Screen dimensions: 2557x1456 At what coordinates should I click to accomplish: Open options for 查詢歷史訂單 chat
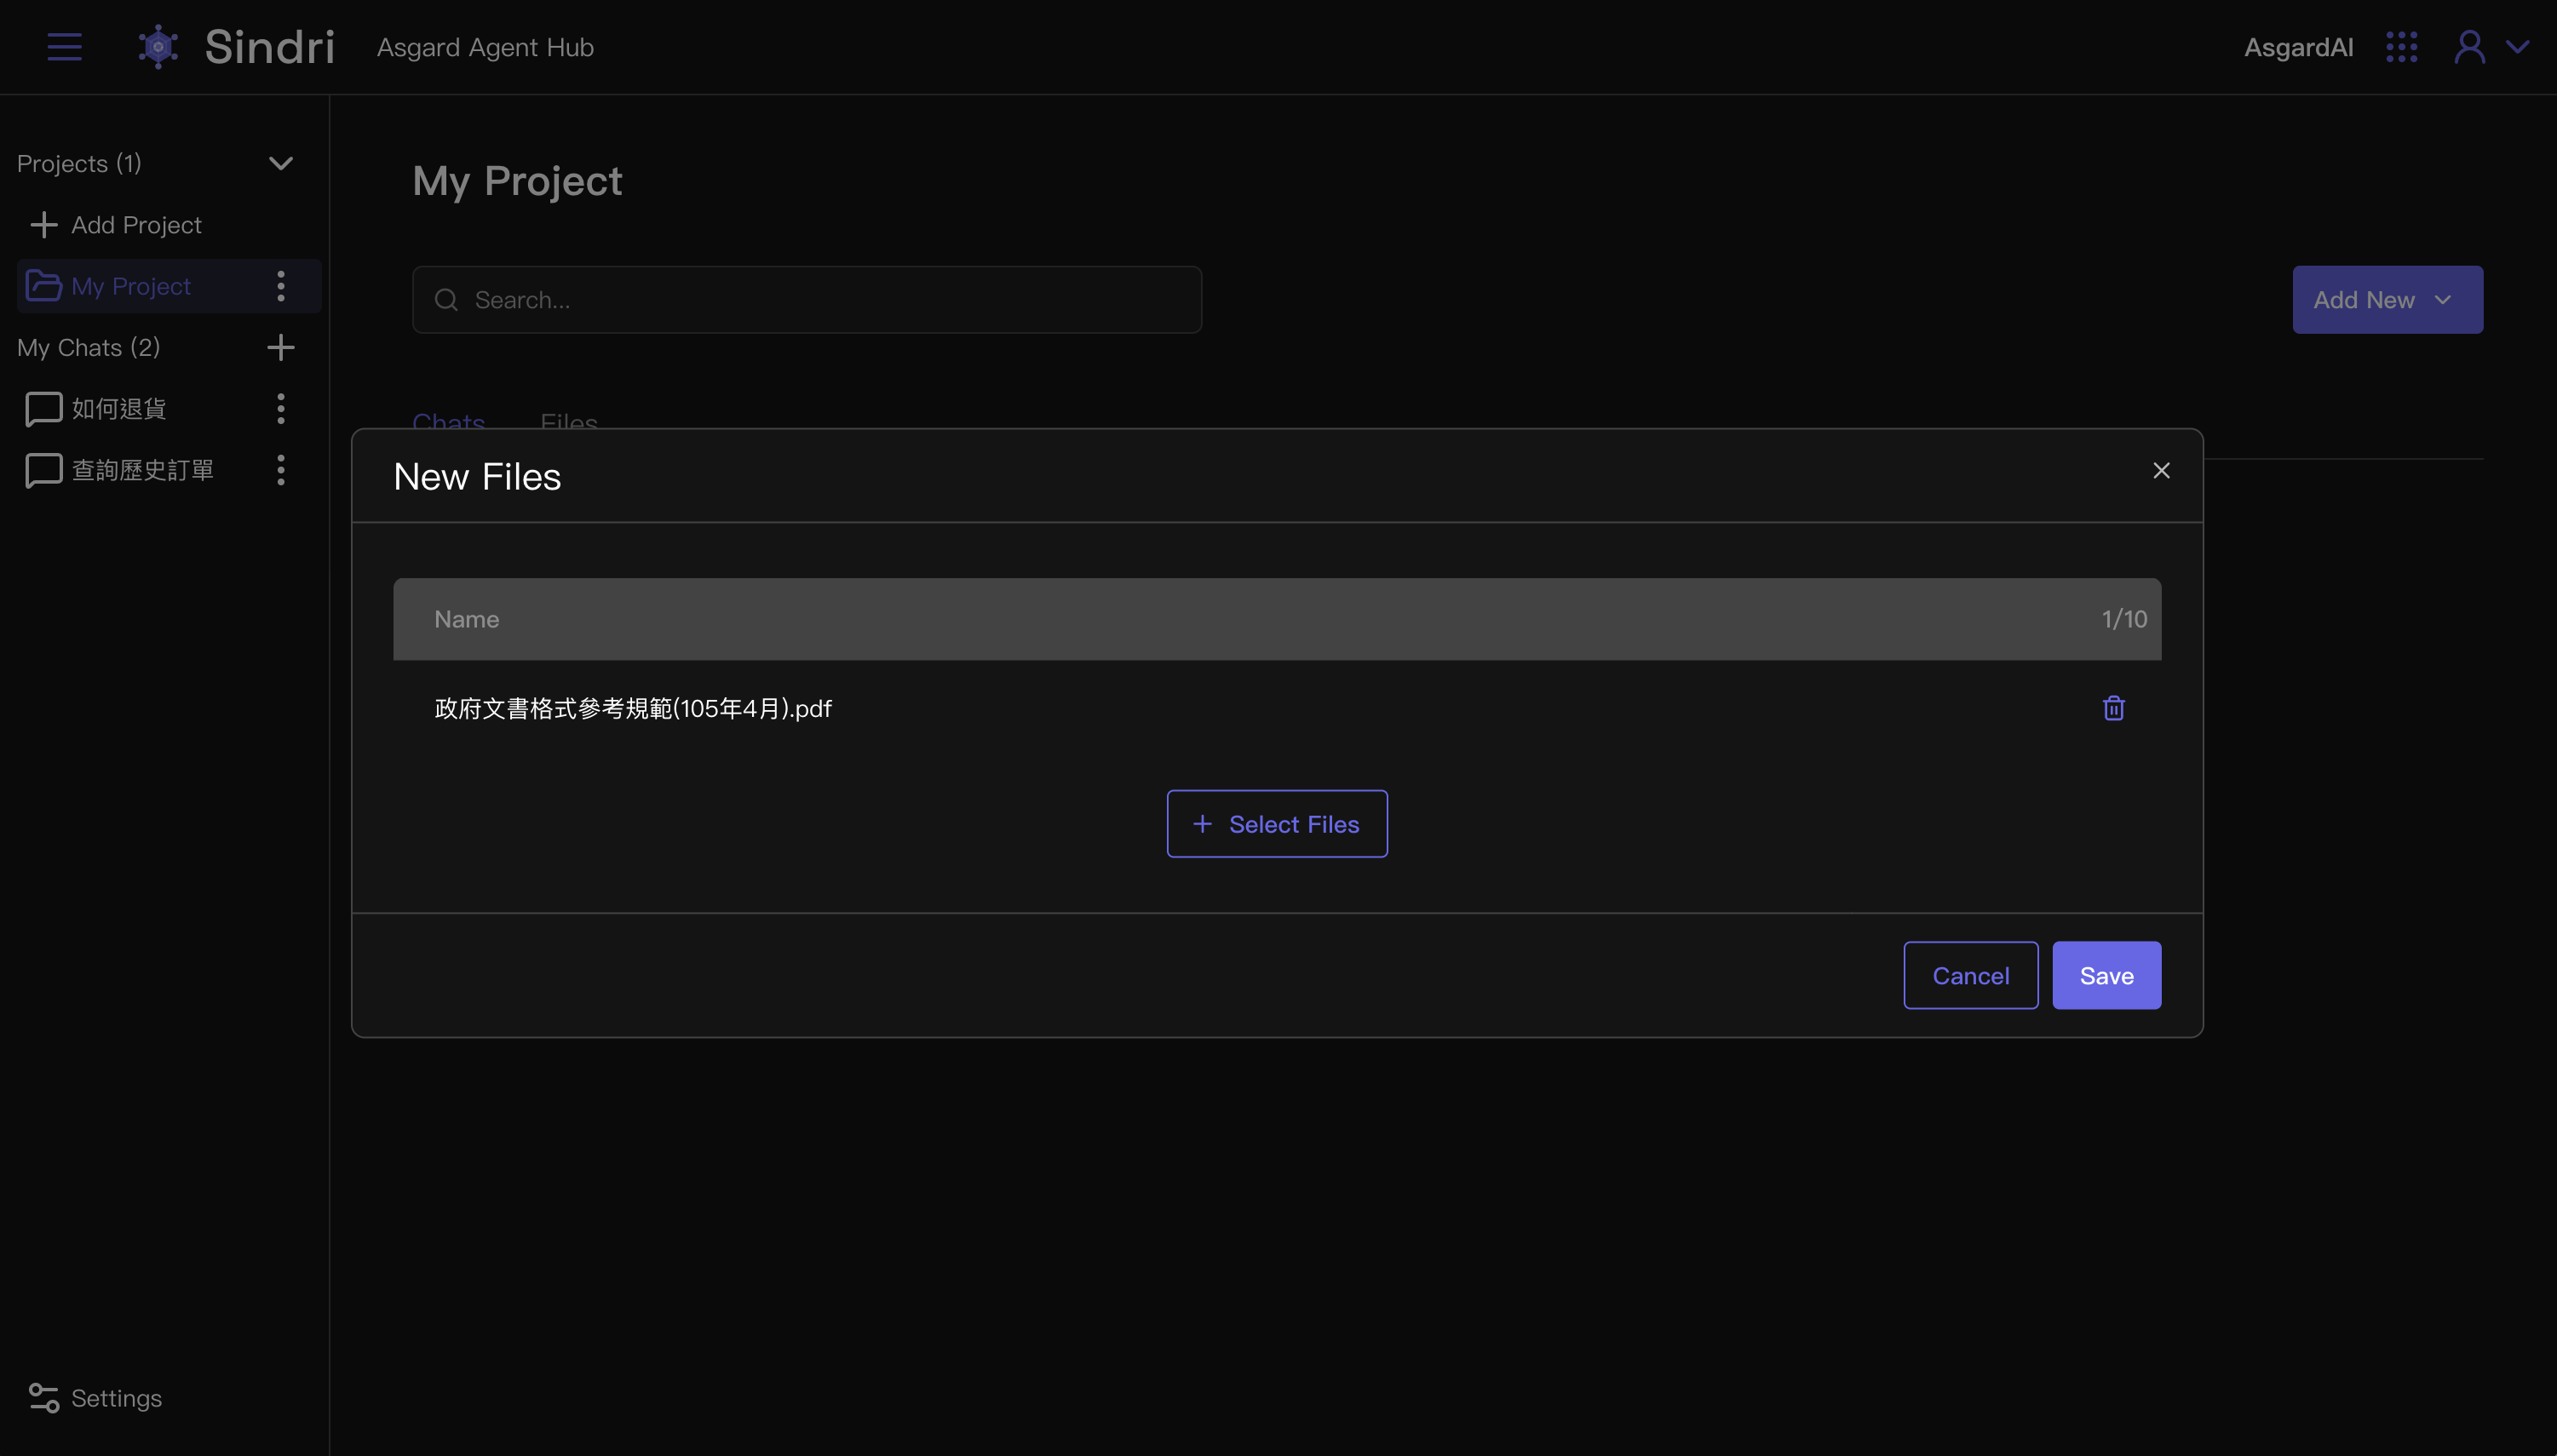click(x=281, y=470)
